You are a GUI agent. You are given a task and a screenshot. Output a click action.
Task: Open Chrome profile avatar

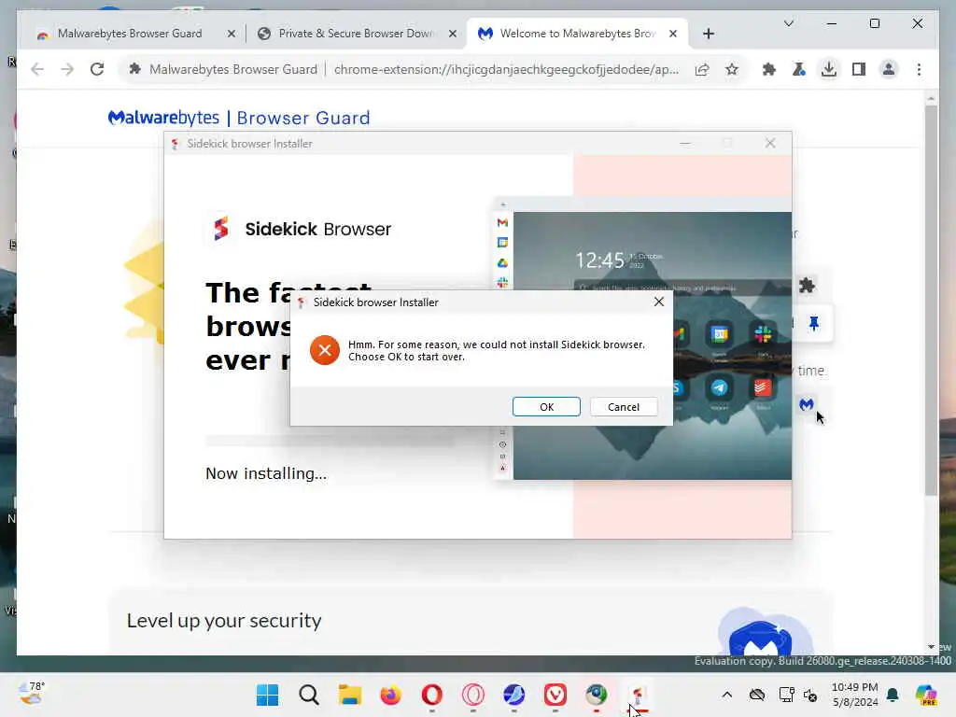tap(889, 69)
